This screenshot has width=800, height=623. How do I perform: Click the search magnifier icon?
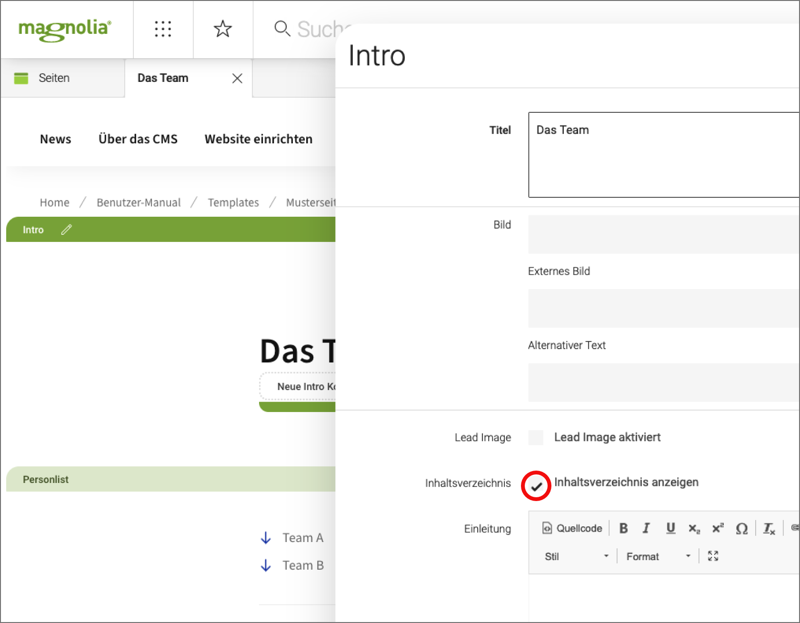click(282, 29)
